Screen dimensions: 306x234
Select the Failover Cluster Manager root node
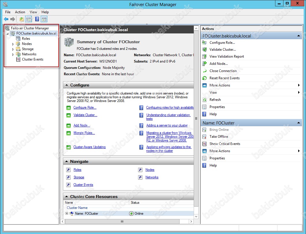[30, 28]
